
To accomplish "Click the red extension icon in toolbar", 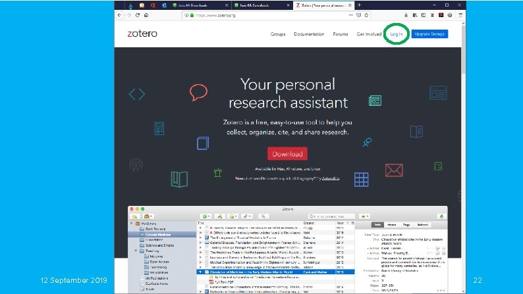I will pyautogui.click(x=441, y=15).
